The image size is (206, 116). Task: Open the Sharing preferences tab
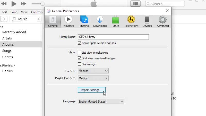[84, 22]
